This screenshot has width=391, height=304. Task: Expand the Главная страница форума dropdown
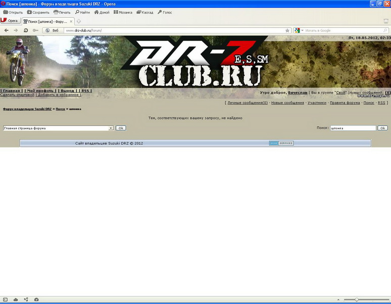click(59, 128)
